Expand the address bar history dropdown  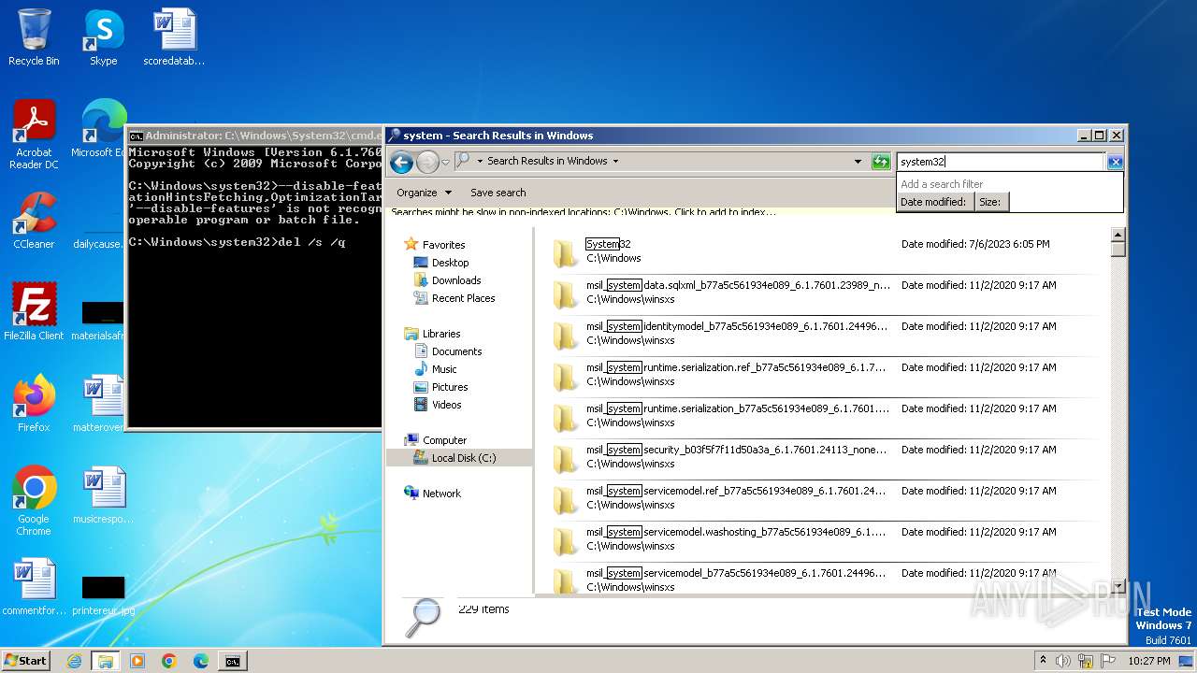[x=858, y=162]
